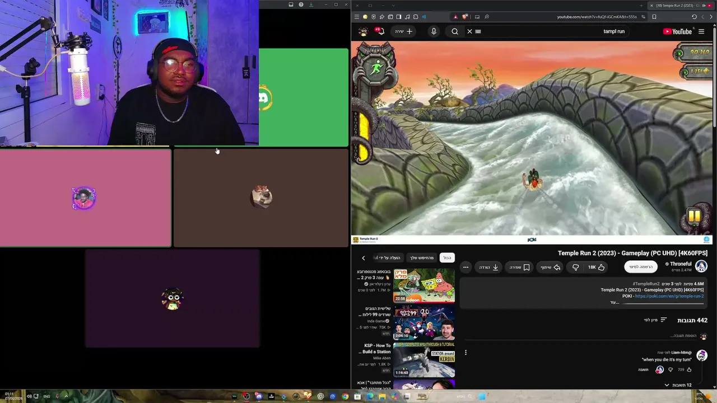Open Discord from the Windows taskbar
The image size is (717, 403).
coord(258,396)
